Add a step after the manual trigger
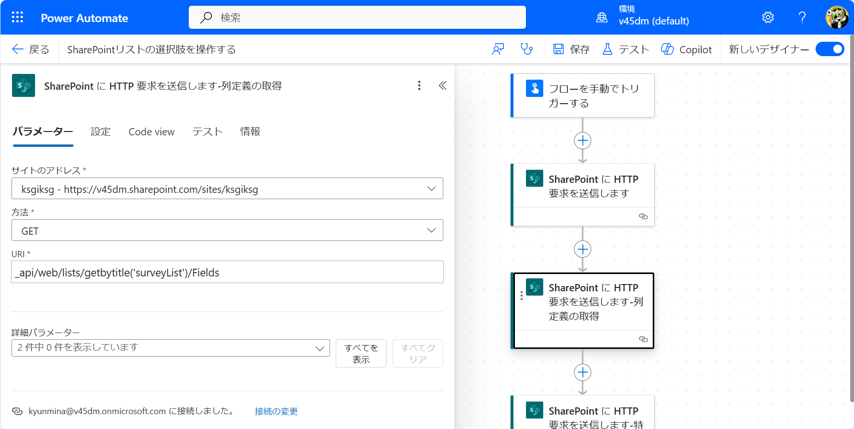The width and height of the screenshot is (854, 429). (x=583, y=141)
